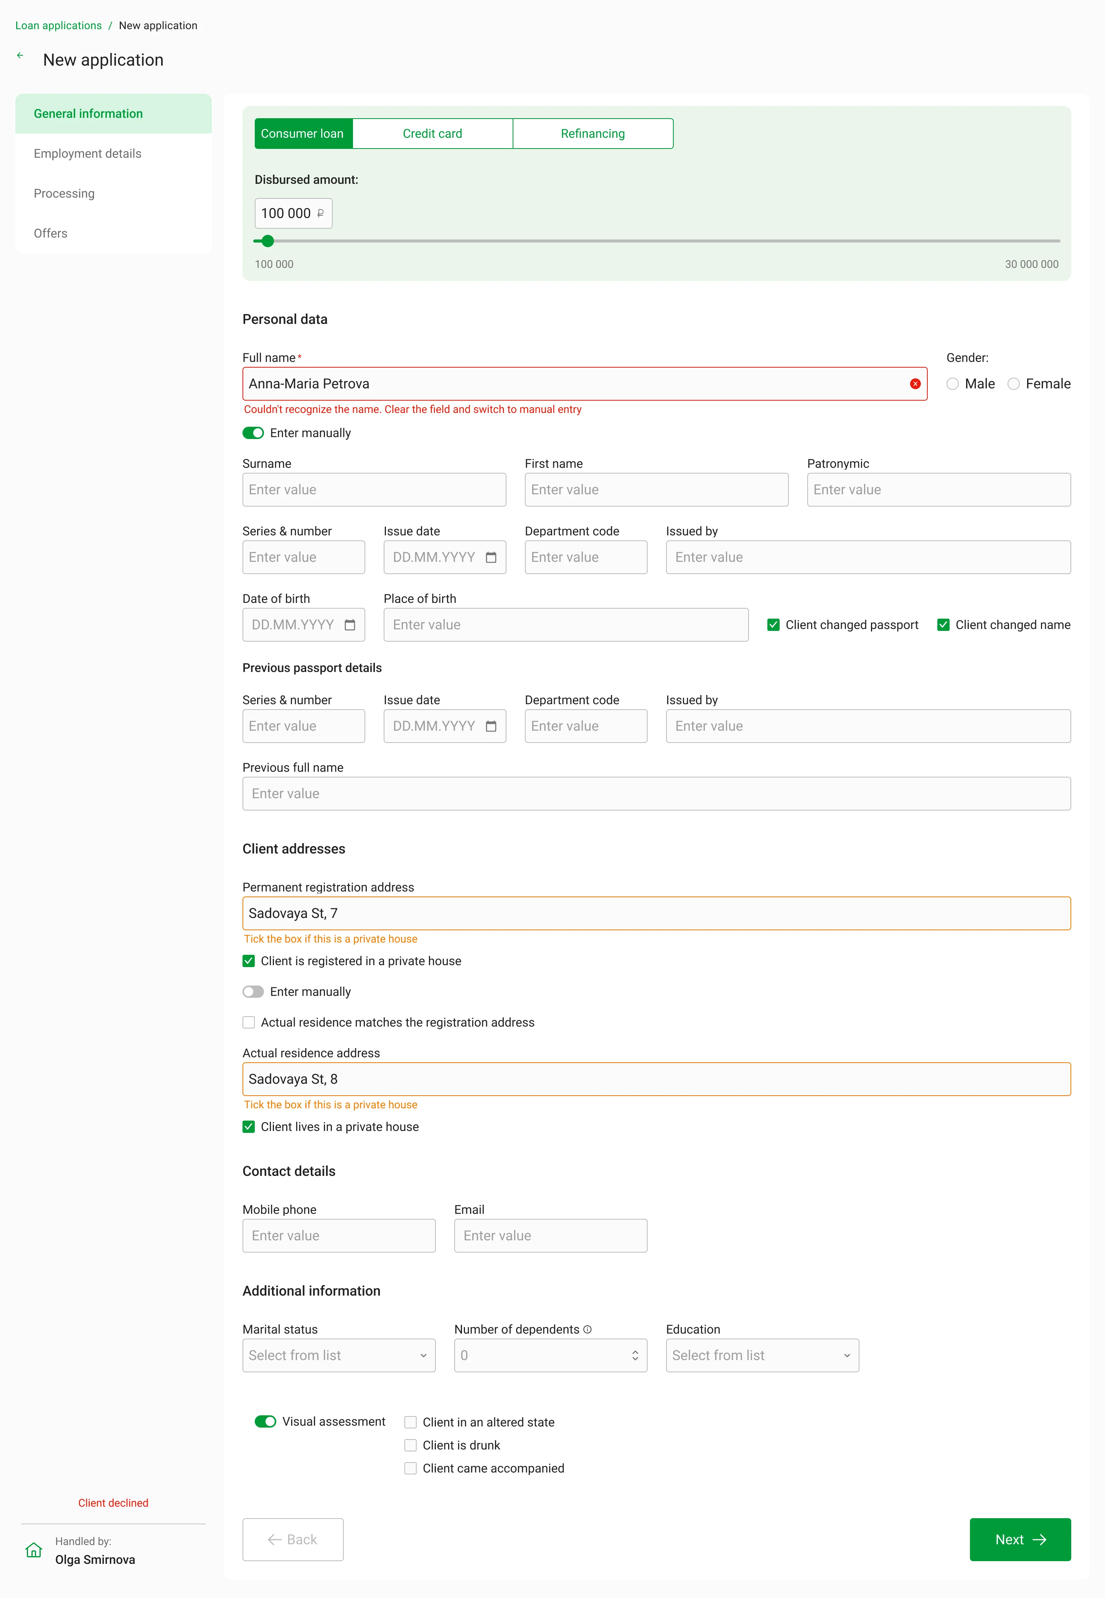Open Employment details section in sidebar

[x=114, y=154]
